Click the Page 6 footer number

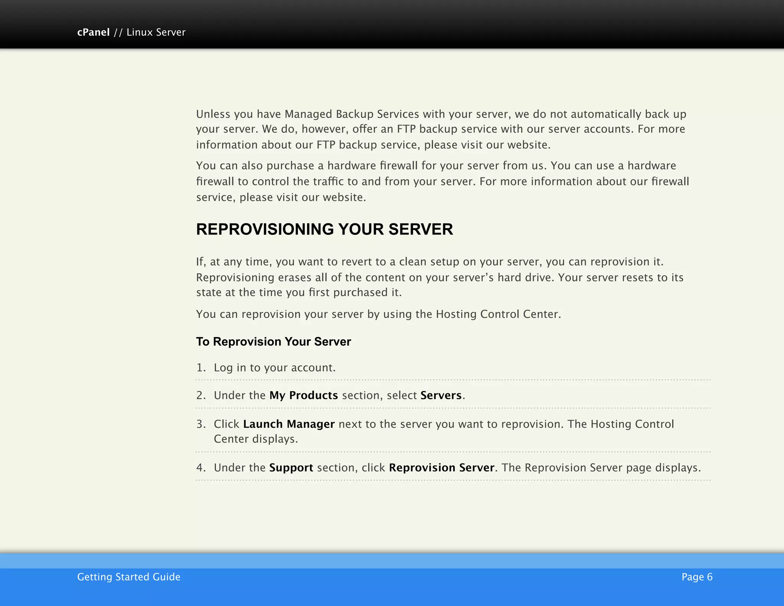[697, 577]
